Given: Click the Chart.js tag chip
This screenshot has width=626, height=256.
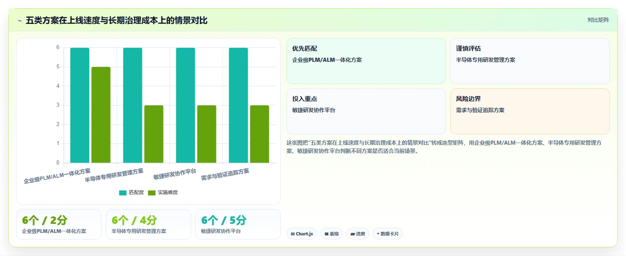Looking at the screenshot, I should click(302, 234).
